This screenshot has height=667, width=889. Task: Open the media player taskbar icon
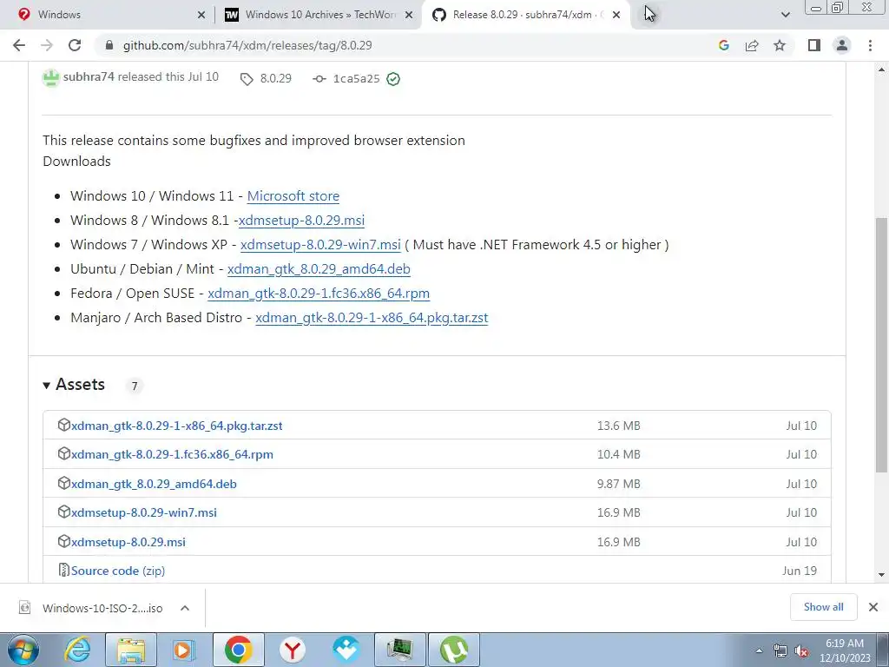pos(184,650)
